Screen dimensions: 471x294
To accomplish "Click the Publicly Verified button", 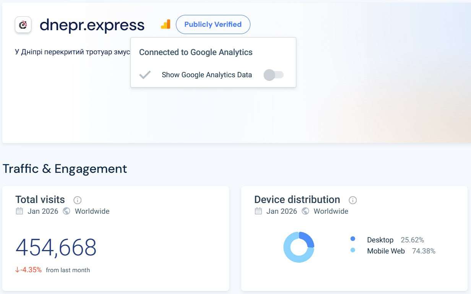I will pyautogui.click(x=213, y=24).
